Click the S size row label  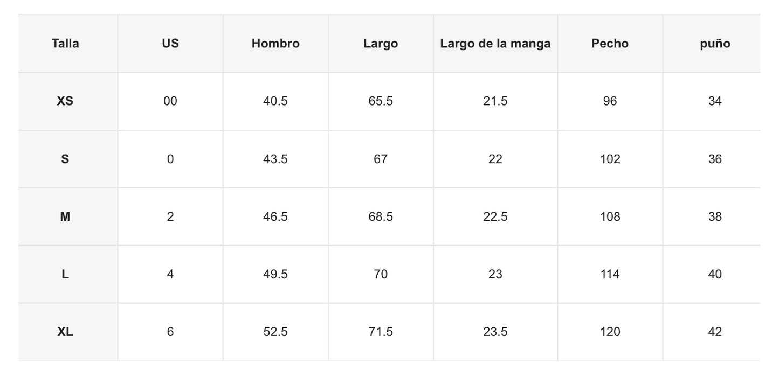coord(65,159)
